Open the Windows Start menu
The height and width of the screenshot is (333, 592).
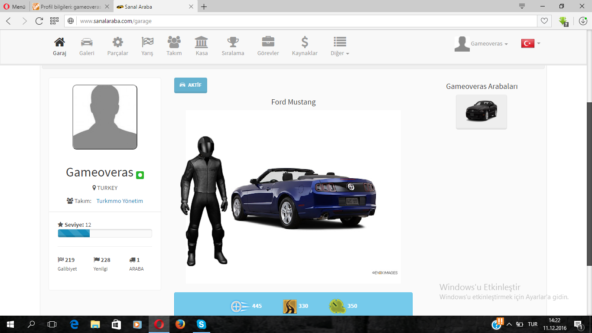(10, 324)
